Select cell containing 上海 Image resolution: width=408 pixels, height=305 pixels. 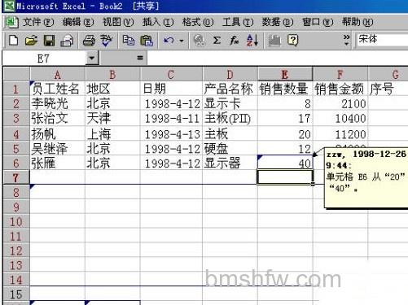point(112,134)
